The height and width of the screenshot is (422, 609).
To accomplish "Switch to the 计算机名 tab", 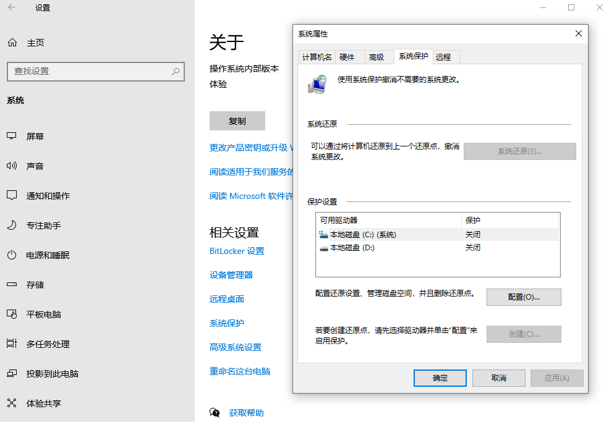I will coord(317,57).
